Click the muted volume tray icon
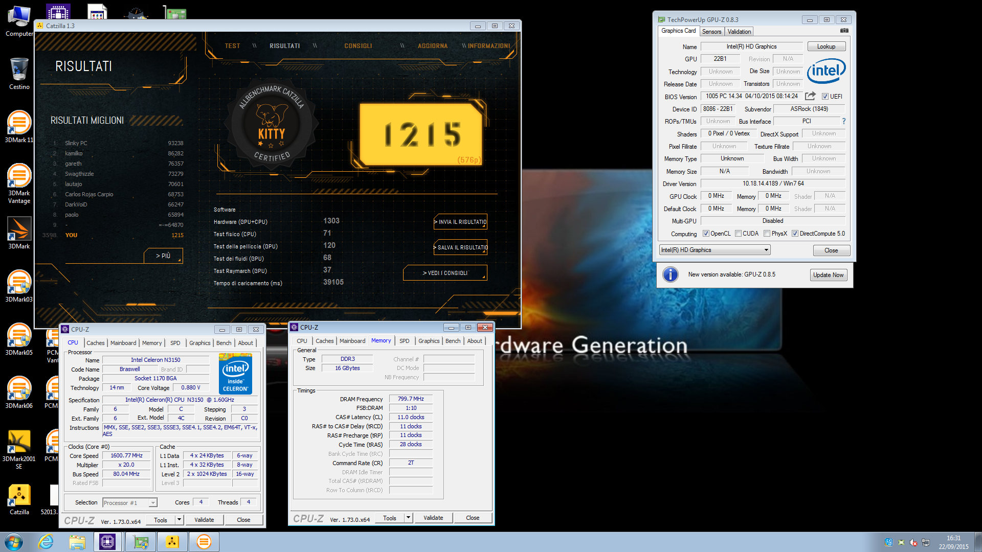 [x=913, y=542]
